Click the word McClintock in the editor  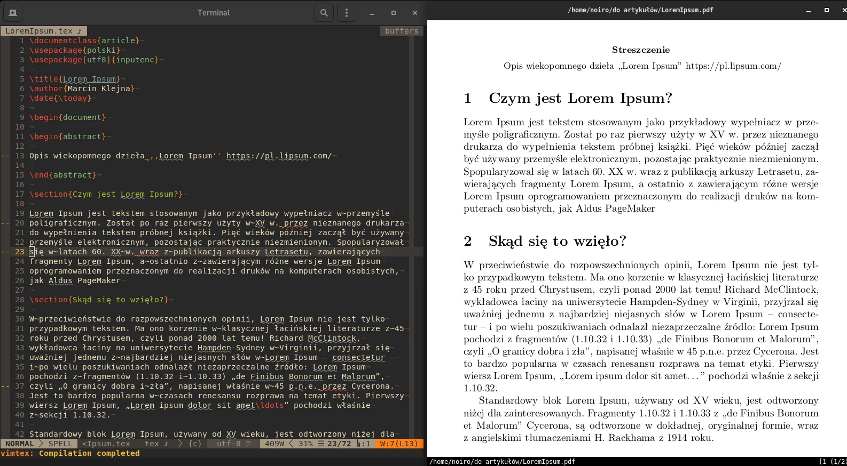332,338
